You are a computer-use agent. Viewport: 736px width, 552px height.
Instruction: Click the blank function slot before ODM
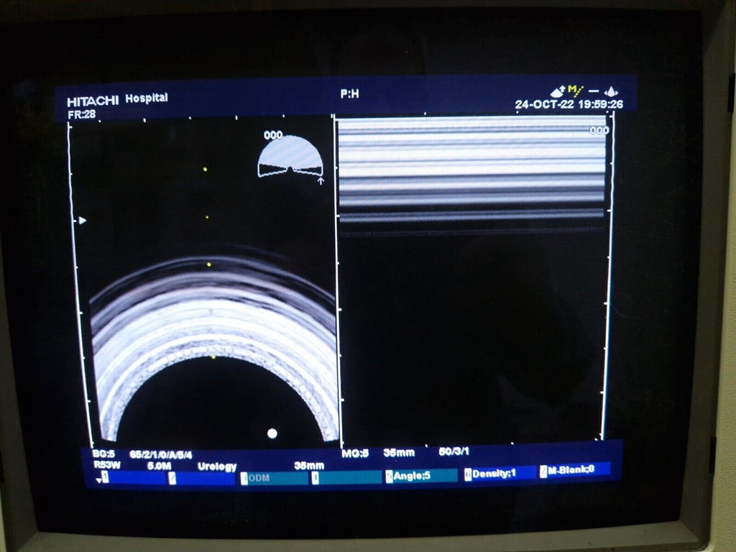click(x=202, y=478)
